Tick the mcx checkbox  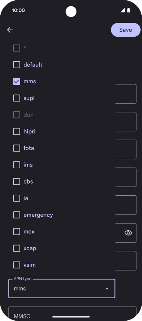click(x=17, y=232)
